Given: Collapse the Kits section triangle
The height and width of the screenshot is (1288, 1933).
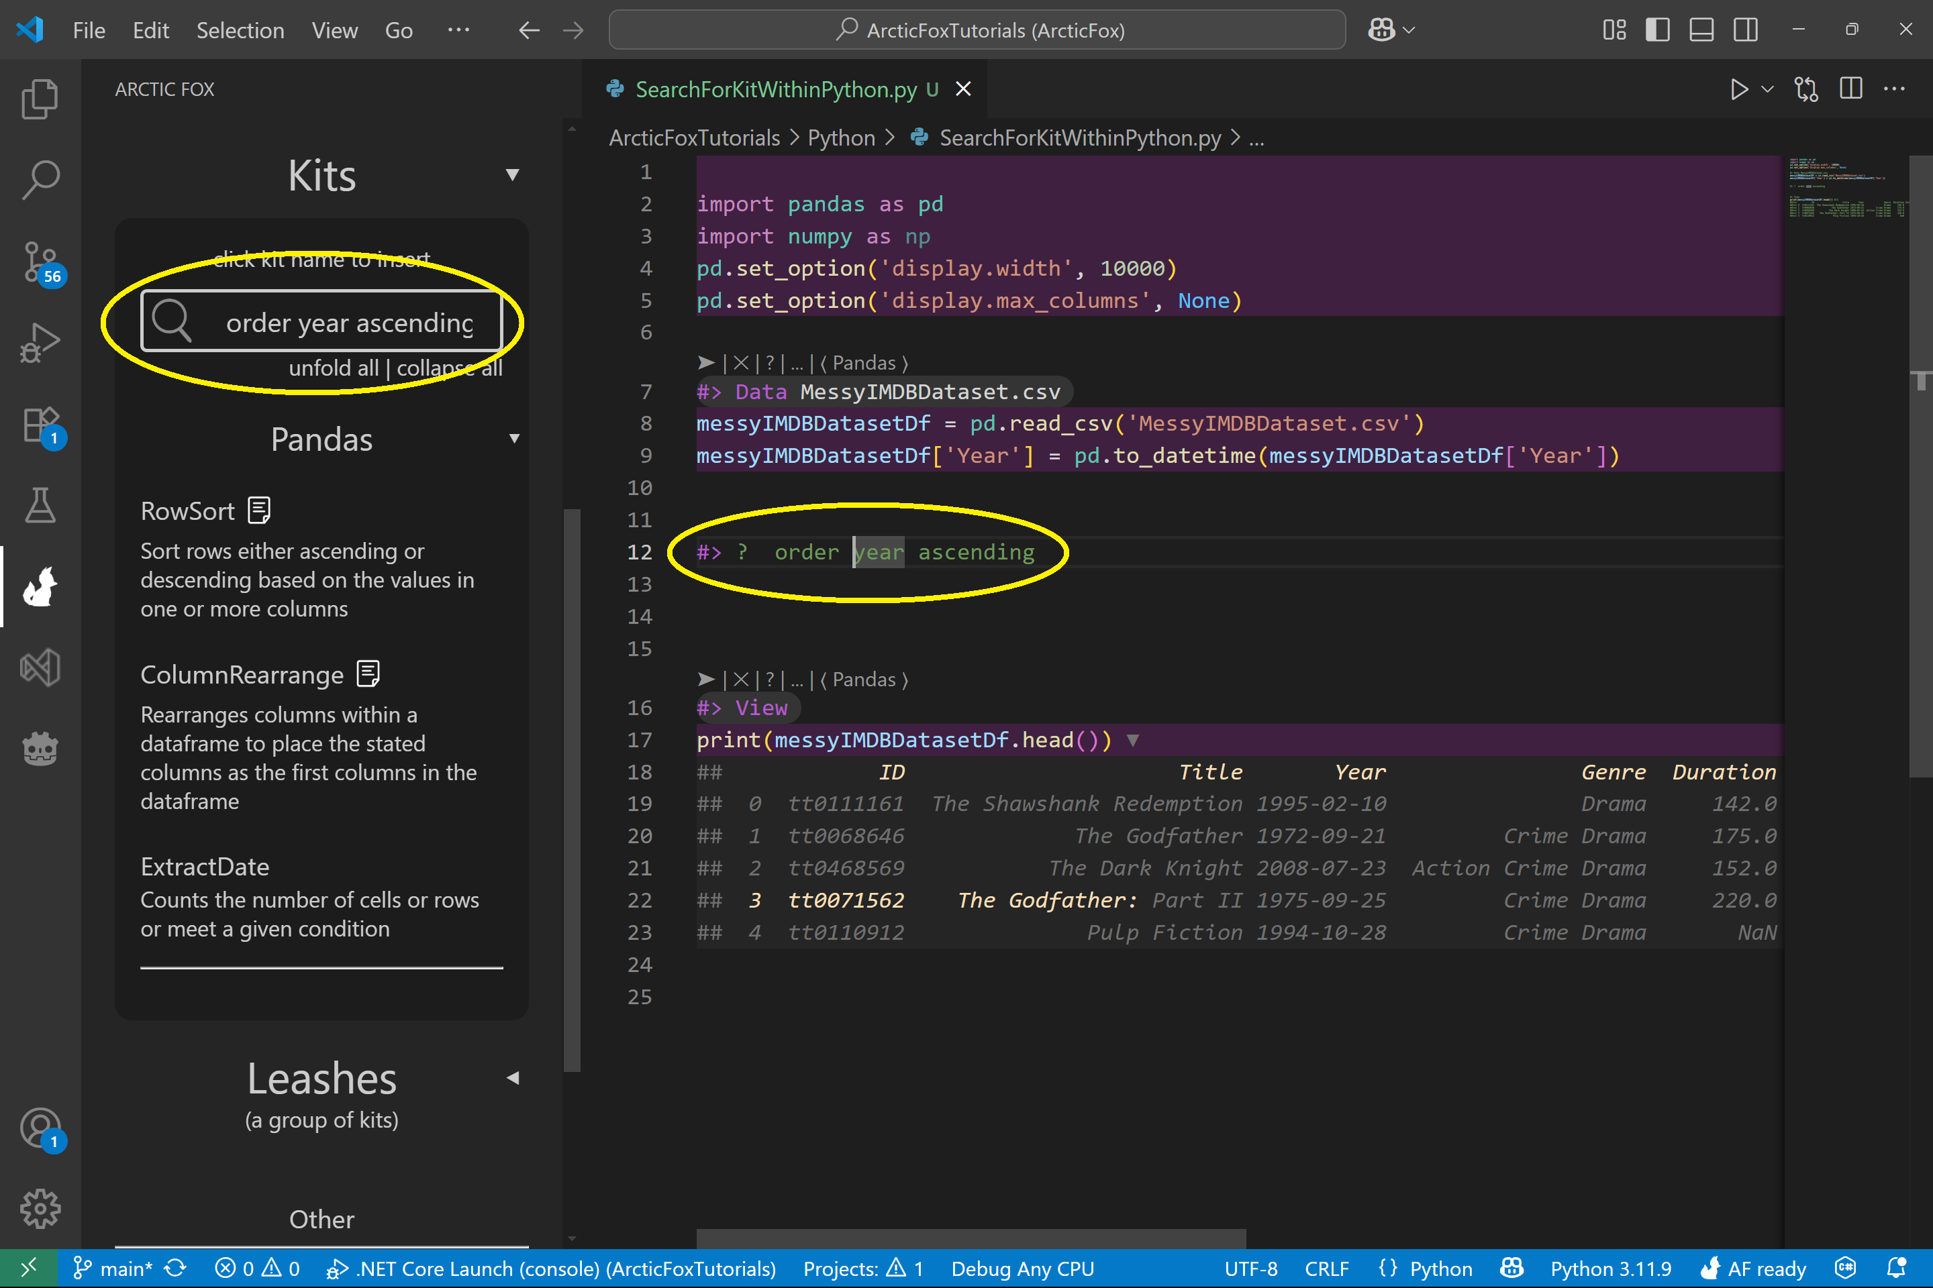Looking at the screenshot, I should coord(512,175).
